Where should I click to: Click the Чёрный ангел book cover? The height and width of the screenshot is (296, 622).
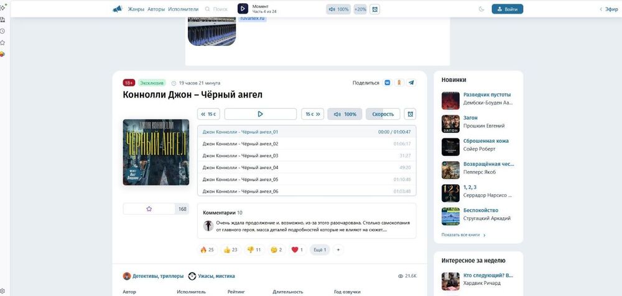point(156,153)
